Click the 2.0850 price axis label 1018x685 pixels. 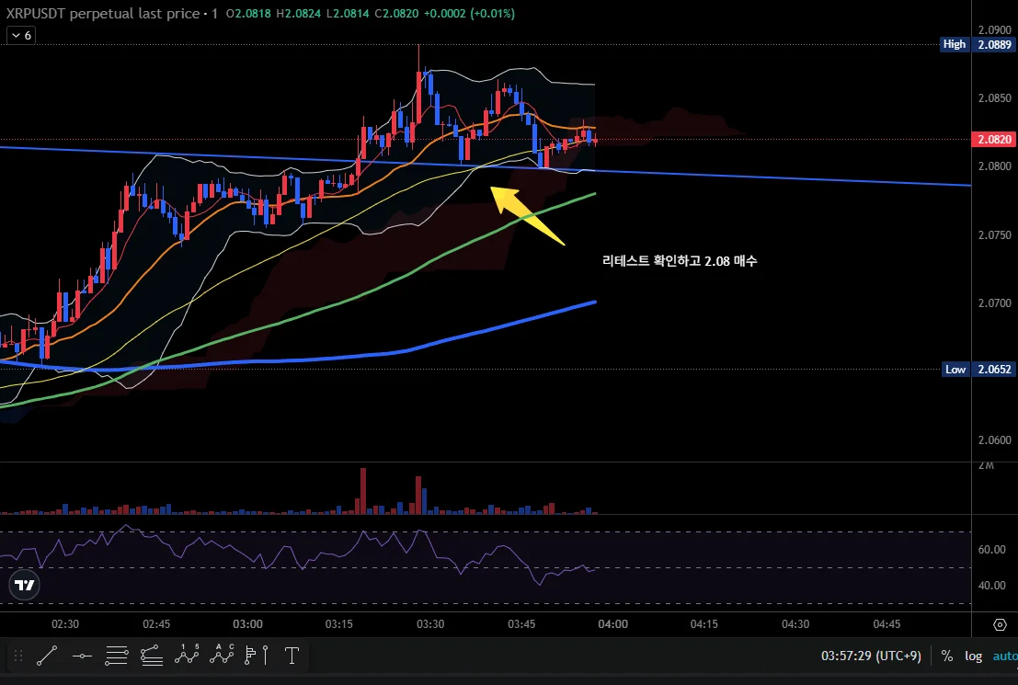pyautogui.click(x=995, y=98)
